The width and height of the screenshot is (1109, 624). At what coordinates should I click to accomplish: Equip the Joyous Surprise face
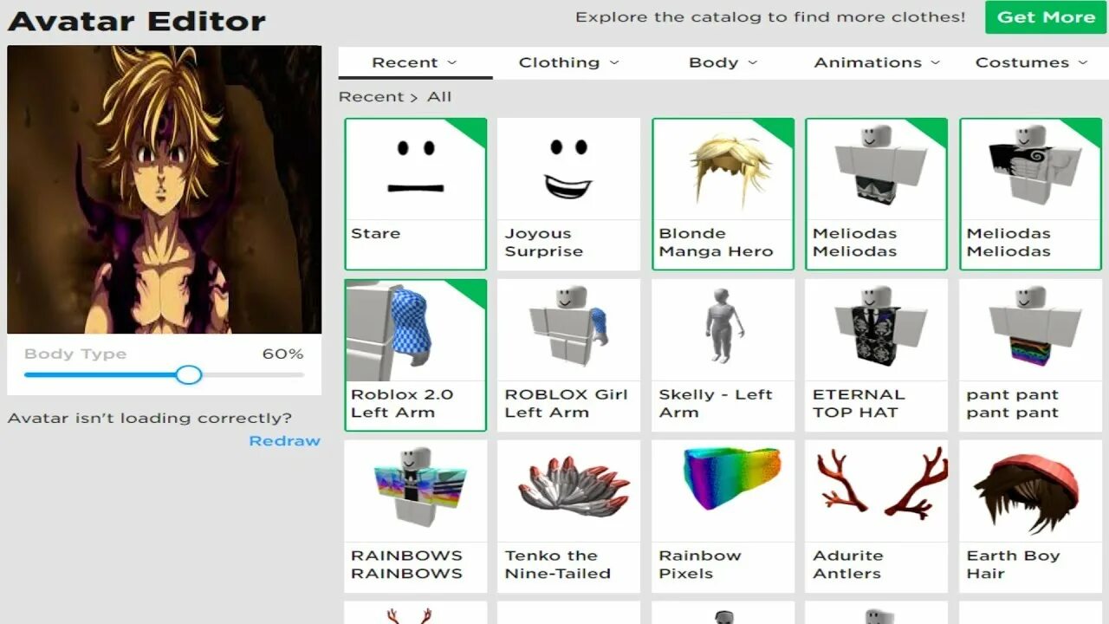click(x=569, y=194)
